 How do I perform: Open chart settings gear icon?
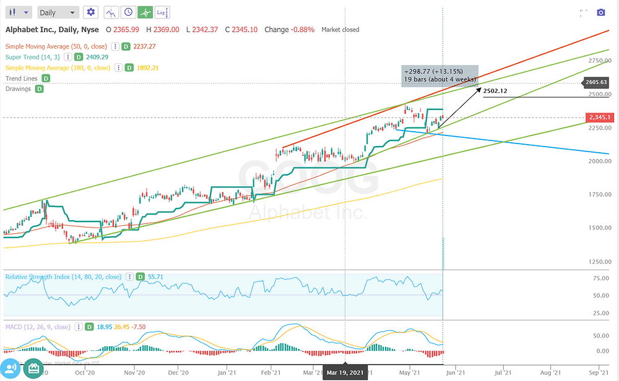91,12
